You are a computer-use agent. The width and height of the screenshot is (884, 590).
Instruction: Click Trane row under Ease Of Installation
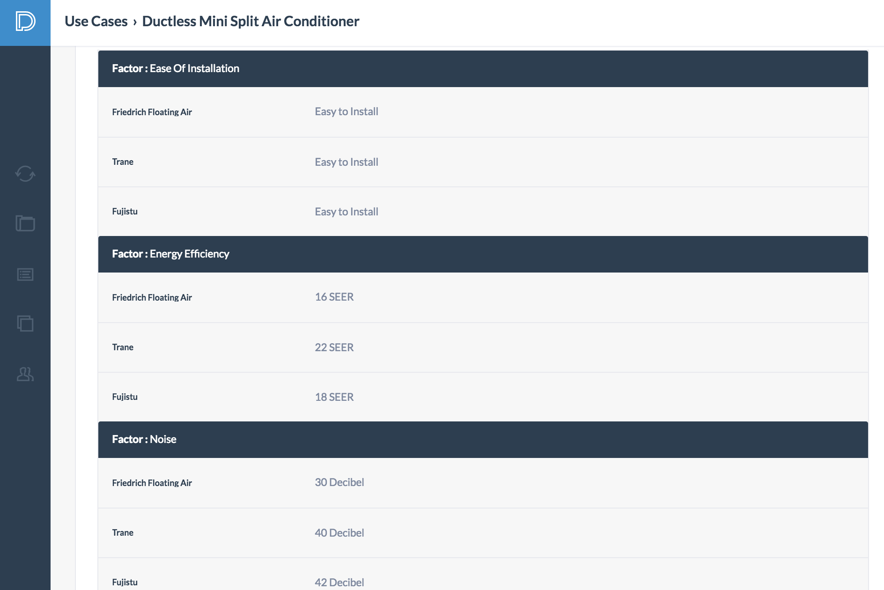click(483, 162)
